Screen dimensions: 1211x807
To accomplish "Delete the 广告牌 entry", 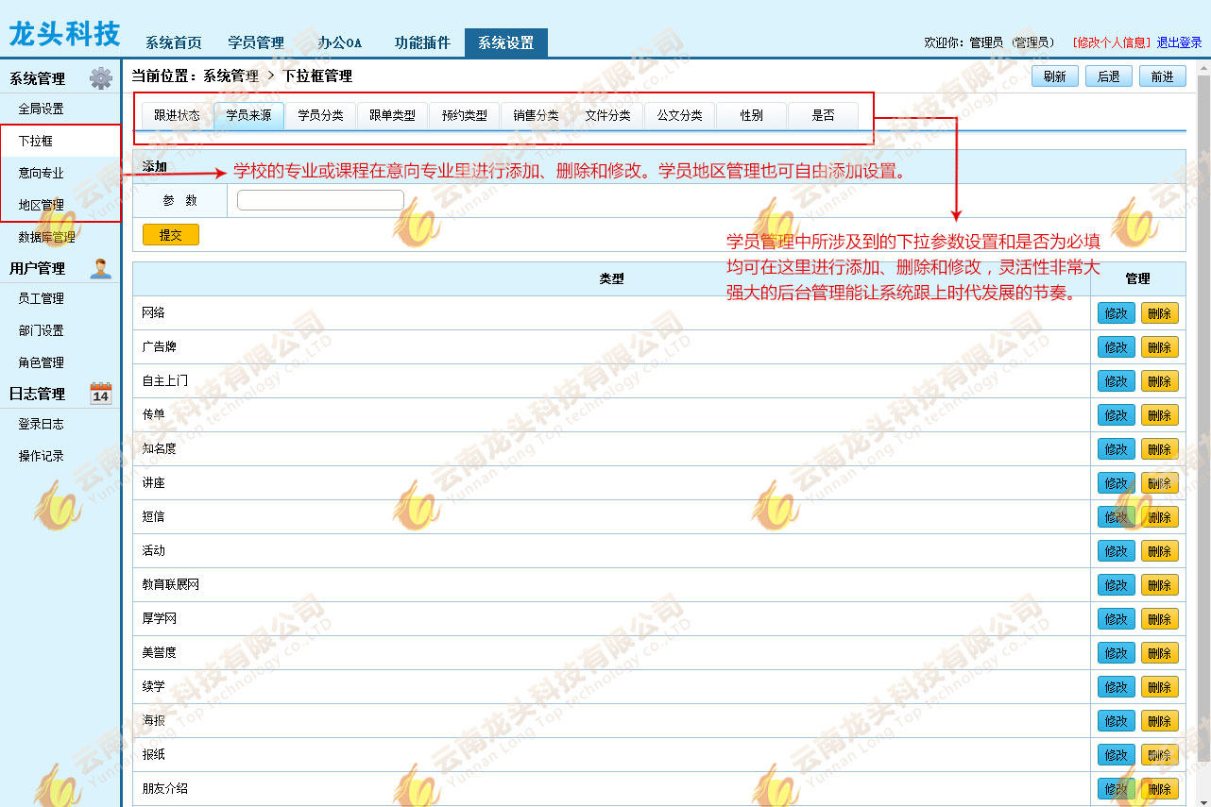I will click(x=1159, y=347).
